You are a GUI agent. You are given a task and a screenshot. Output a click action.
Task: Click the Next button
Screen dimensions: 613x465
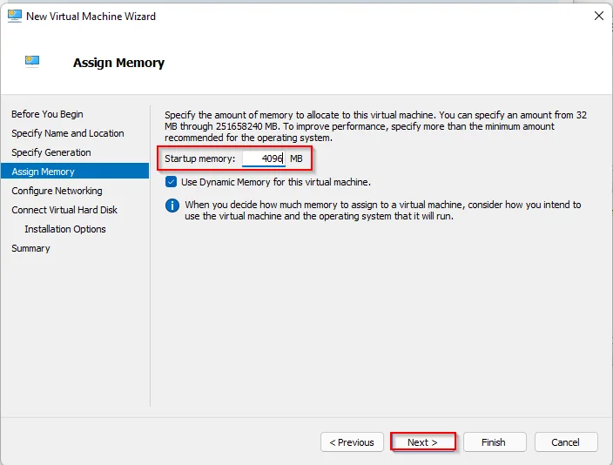click(422, 442)
